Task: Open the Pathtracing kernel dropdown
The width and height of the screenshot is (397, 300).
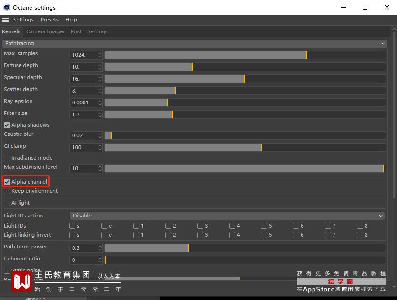Action: pos(195,43)
